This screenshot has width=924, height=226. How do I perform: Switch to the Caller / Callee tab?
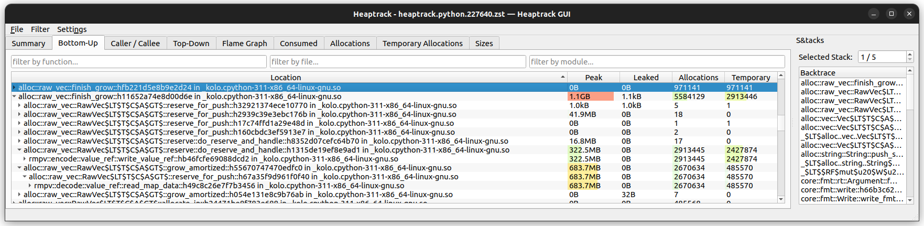pyautogui.click(x=135, y=44)
